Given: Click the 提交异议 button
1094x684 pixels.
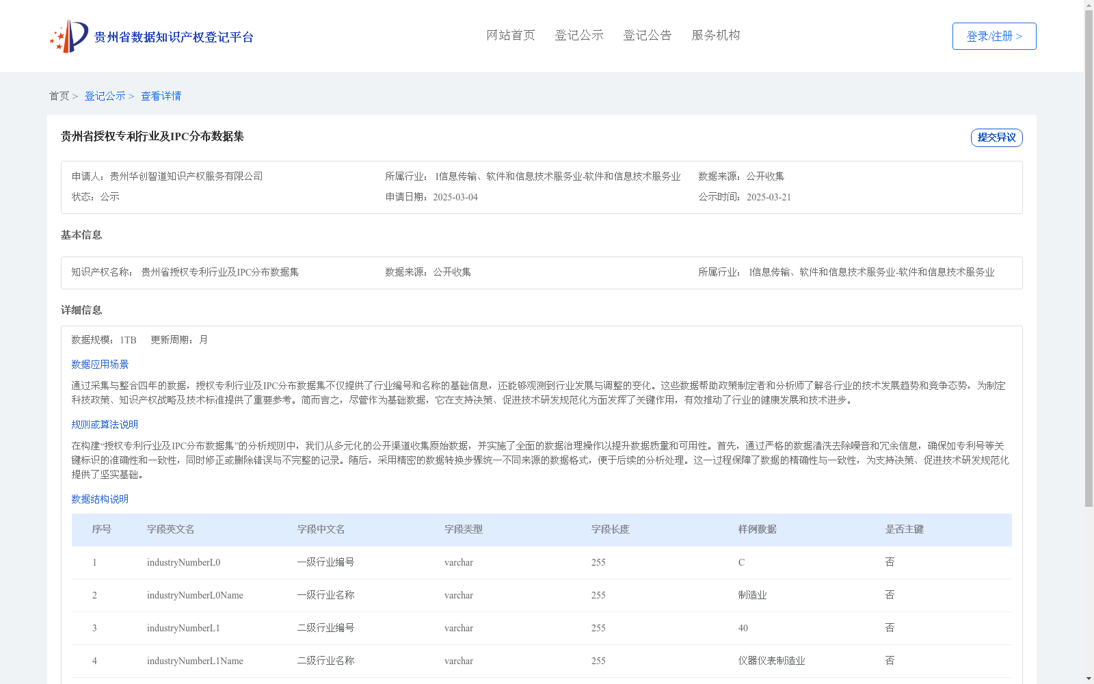Looking at the screenshot, I should tap(997, 137).
